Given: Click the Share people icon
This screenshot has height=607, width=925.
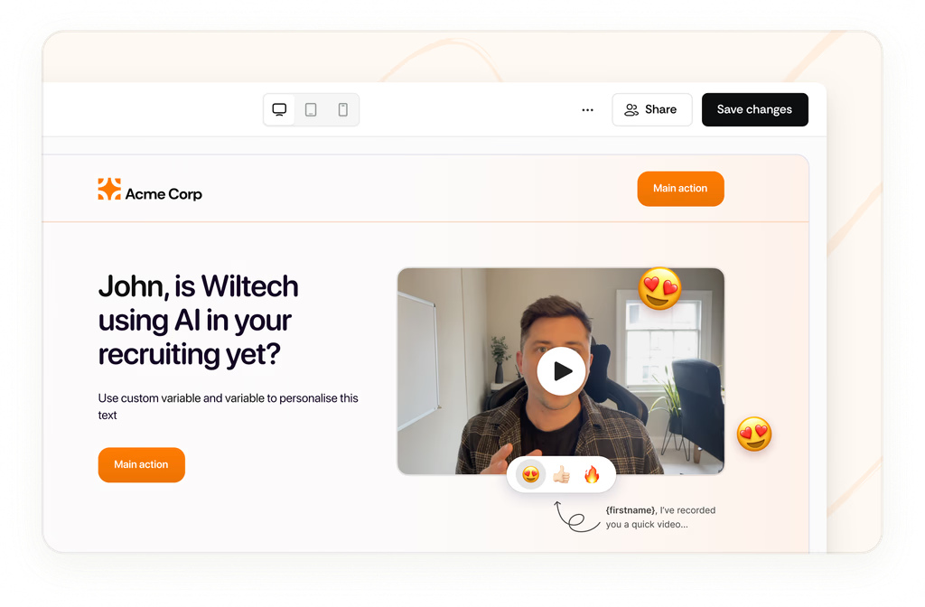Looking at the screenshot, I should 631,109.
